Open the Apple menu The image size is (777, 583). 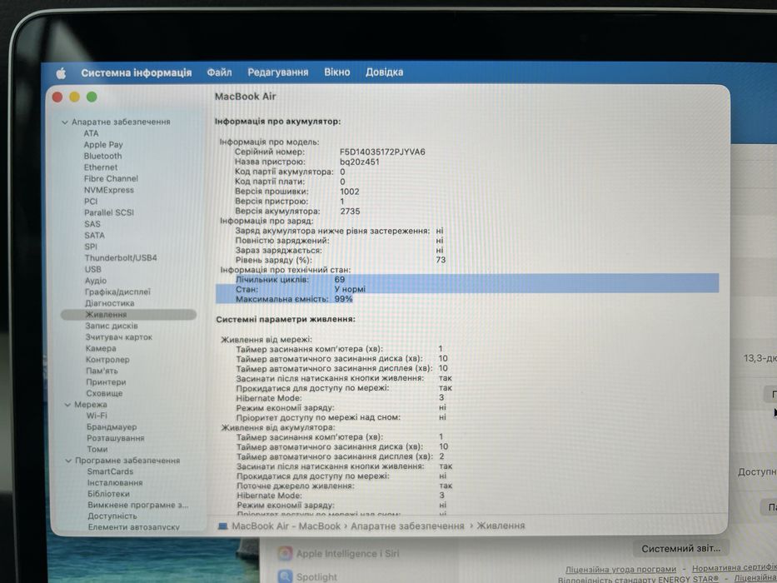point(61,73)
